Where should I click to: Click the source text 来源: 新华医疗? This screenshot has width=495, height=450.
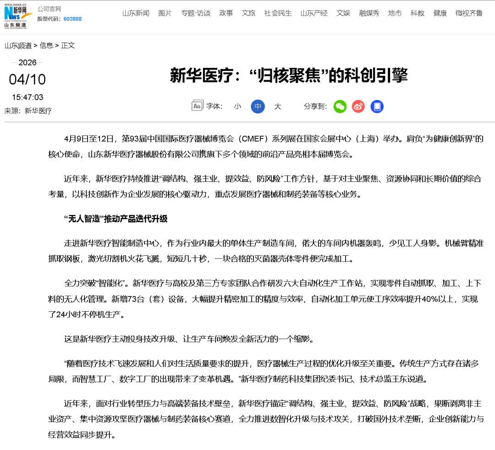pyautogui.click(x=28, y=111)
